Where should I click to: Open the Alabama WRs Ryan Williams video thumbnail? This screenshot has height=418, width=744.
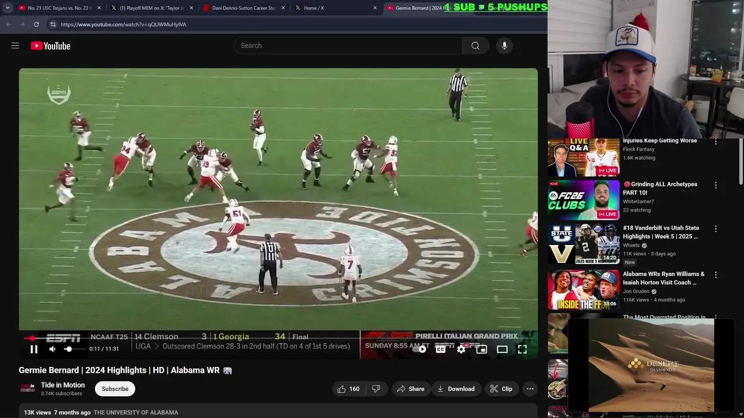click(583, 290)
